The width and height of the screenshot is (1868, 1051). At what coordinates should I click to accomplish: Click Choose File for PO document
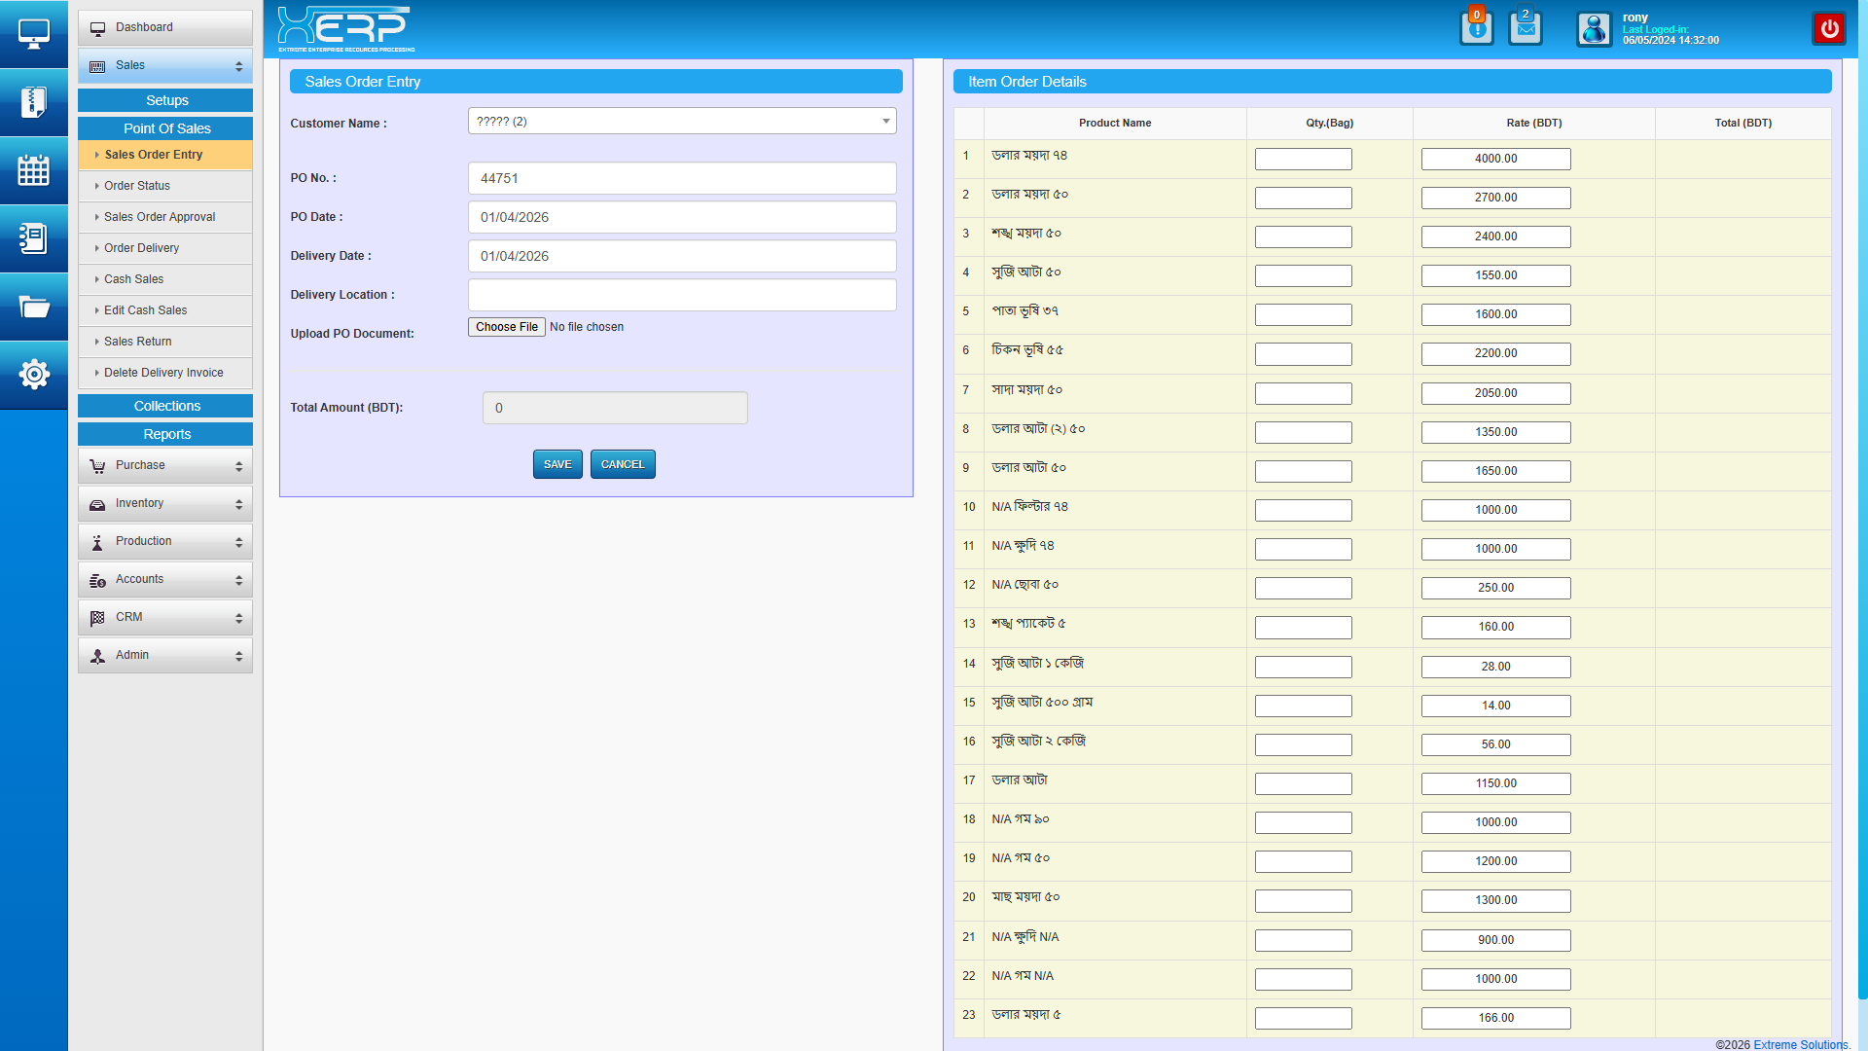pyautogui.click(x=506, y=327)
